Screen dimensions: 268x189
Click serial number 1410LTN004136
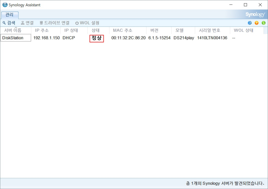click(x=212, y=38)
